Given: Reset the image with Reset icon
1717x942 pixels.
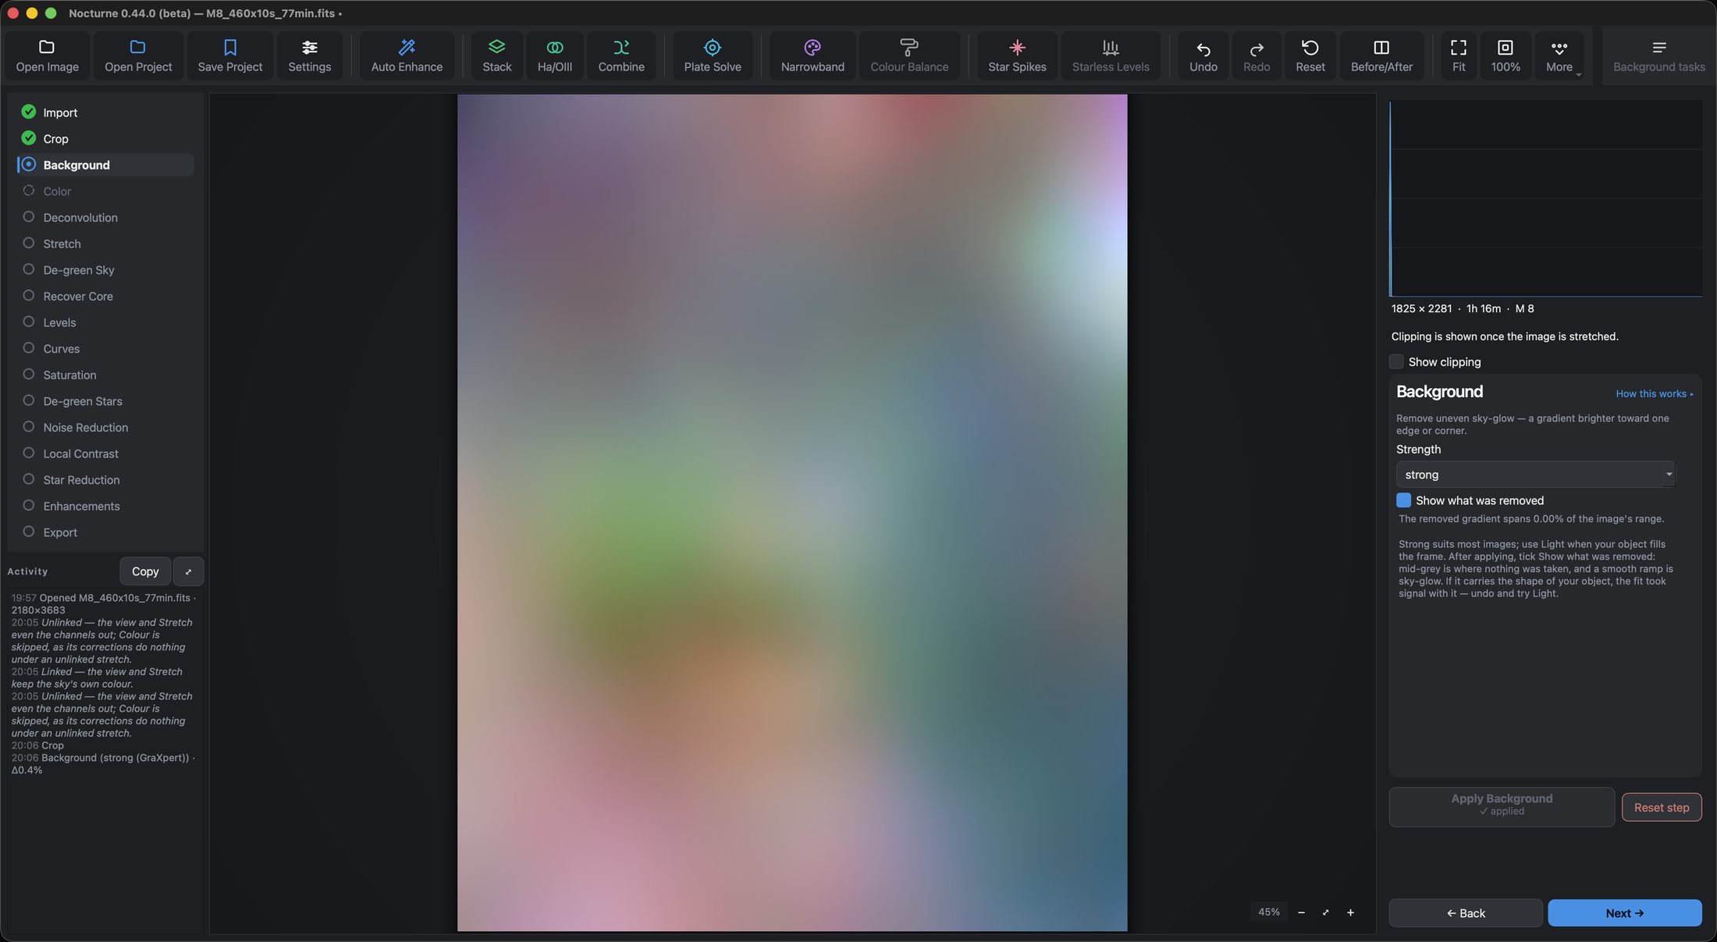Looking at the screenshot, I should 1310,55.
